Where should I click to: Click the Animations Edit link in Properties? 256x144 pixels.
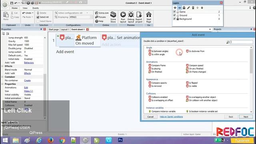(x=26, y=88)
